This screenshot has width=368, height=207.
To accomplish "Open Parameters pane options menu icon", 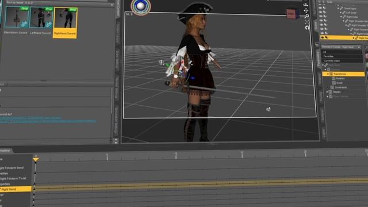I will 317,45.
